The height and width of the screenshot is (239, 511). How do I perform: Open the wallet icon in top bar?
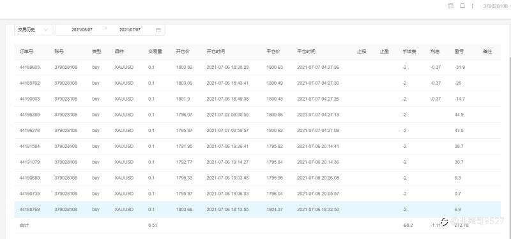[x=450, y=6]
